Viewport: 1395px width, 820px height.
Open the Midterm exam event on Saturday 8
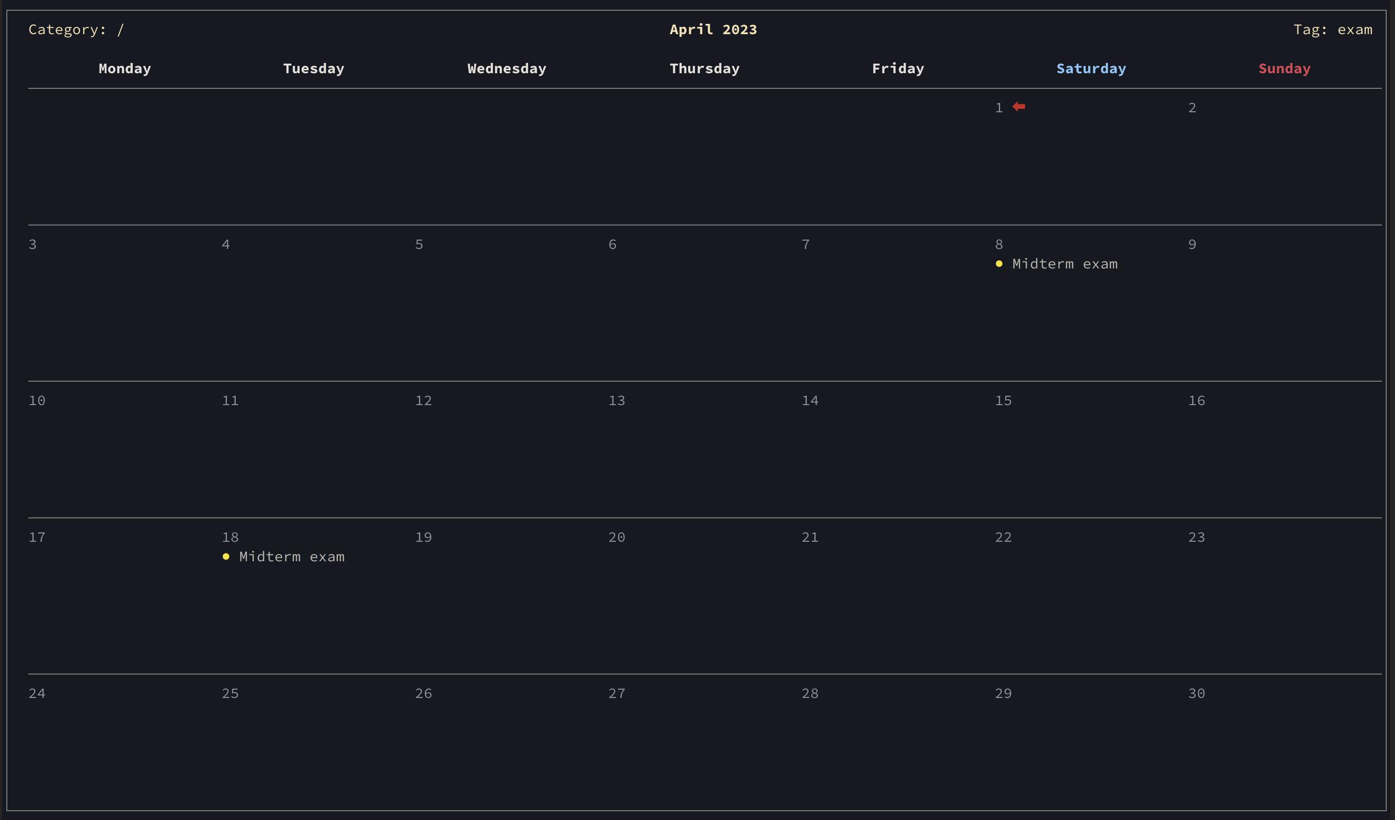1065,264
